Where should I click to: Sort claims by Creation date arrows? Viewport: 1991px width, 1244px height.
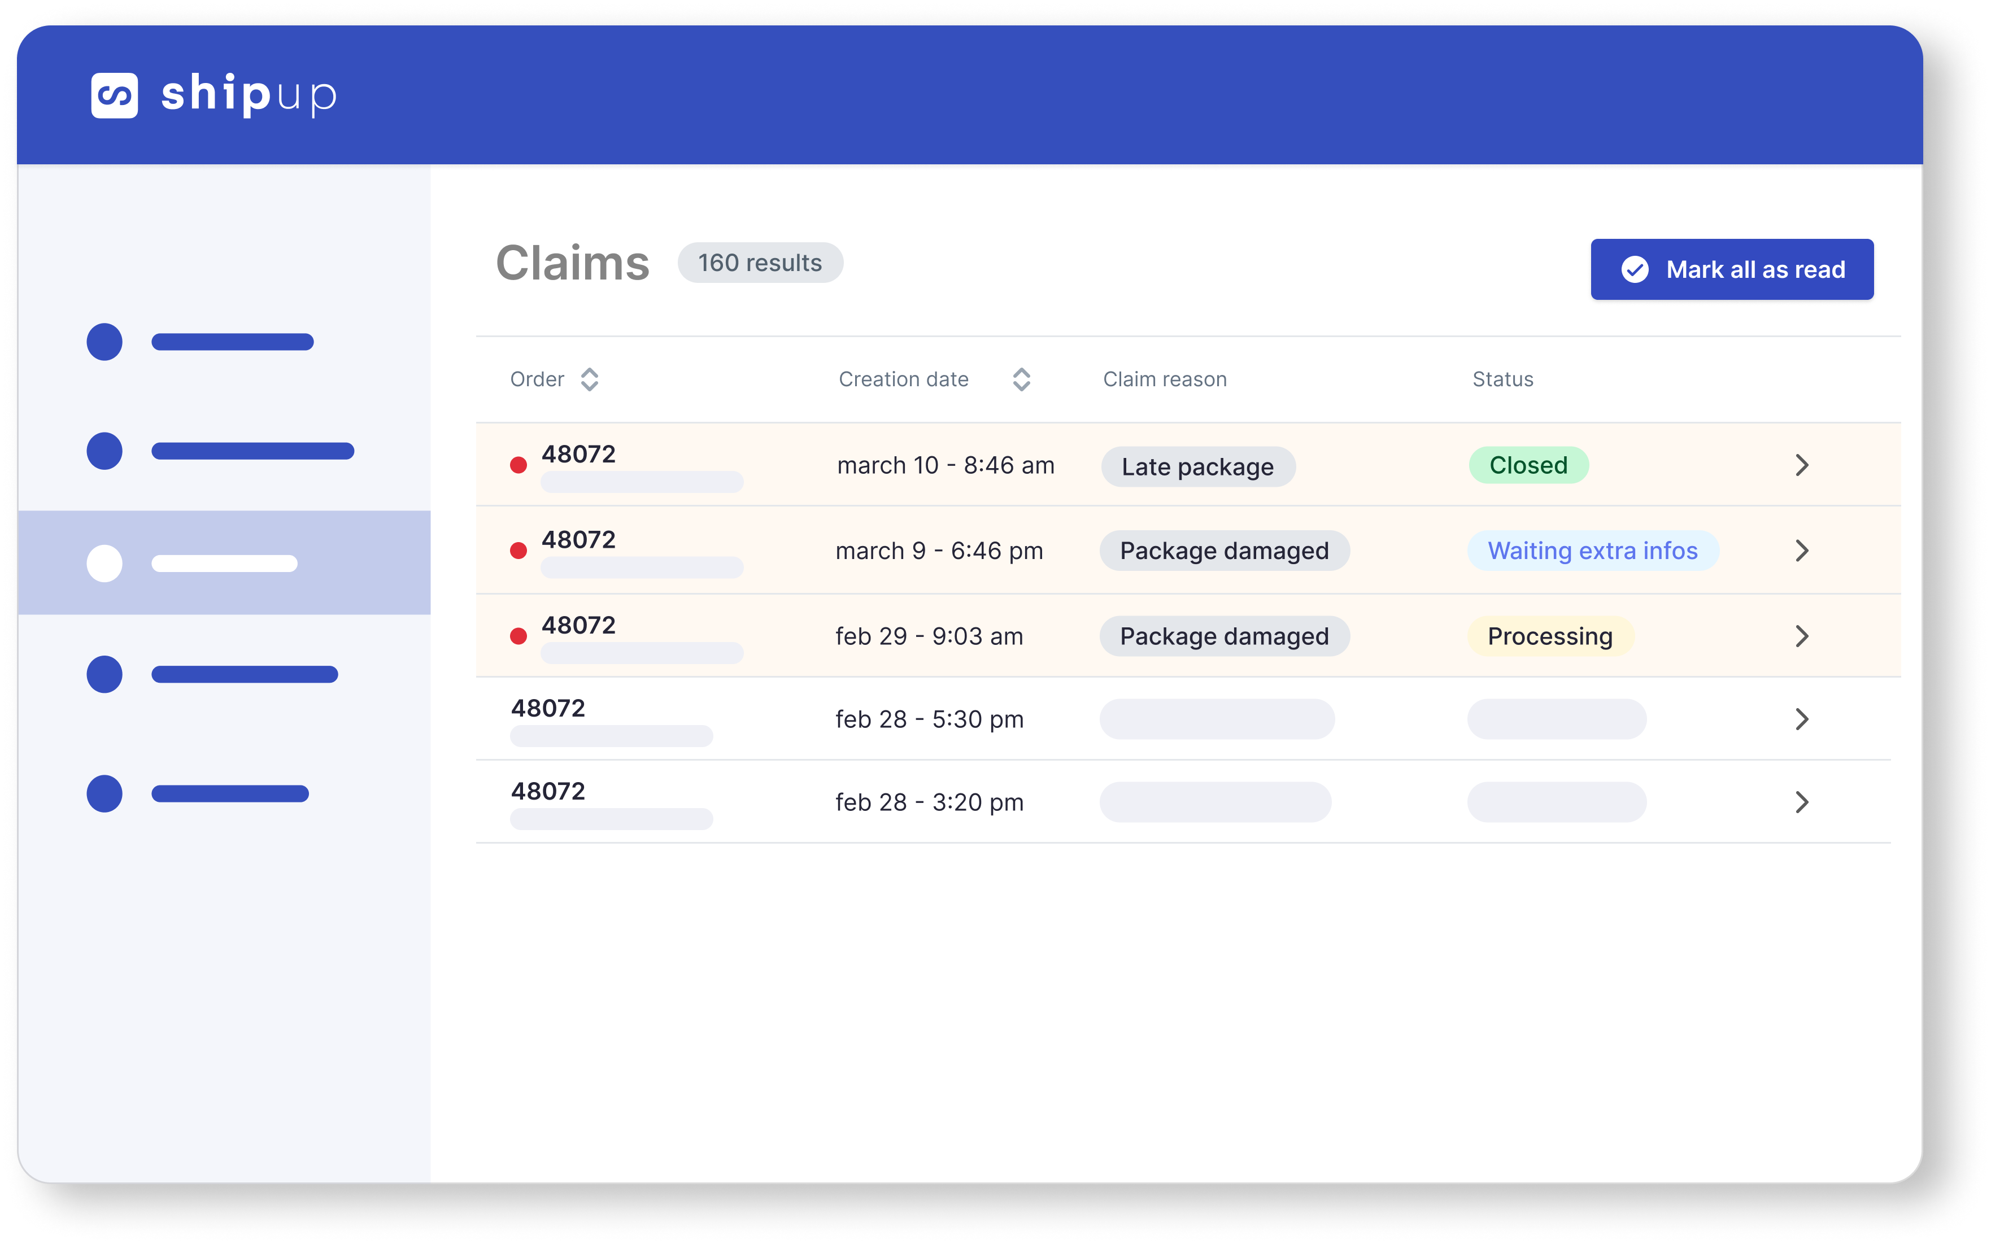(1021, 379)
